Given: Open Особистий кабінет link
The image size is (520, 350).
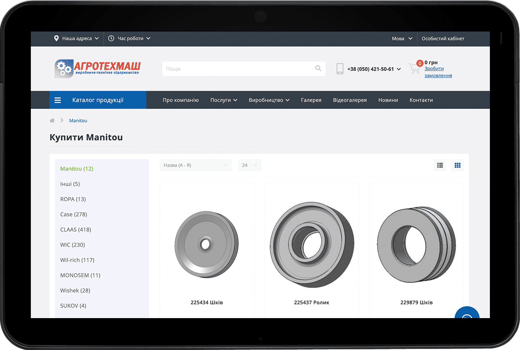Looking at the screenshot, I should [443, 39].
